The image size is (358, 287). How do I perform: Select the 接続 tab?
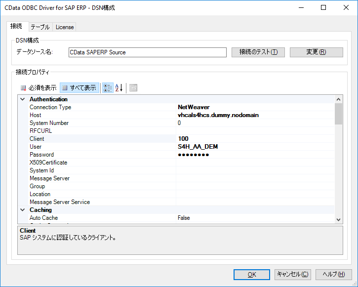[16, 26]
